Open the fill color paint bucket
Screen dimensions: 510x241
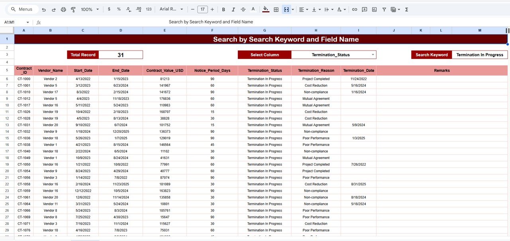tap(266, 9)
